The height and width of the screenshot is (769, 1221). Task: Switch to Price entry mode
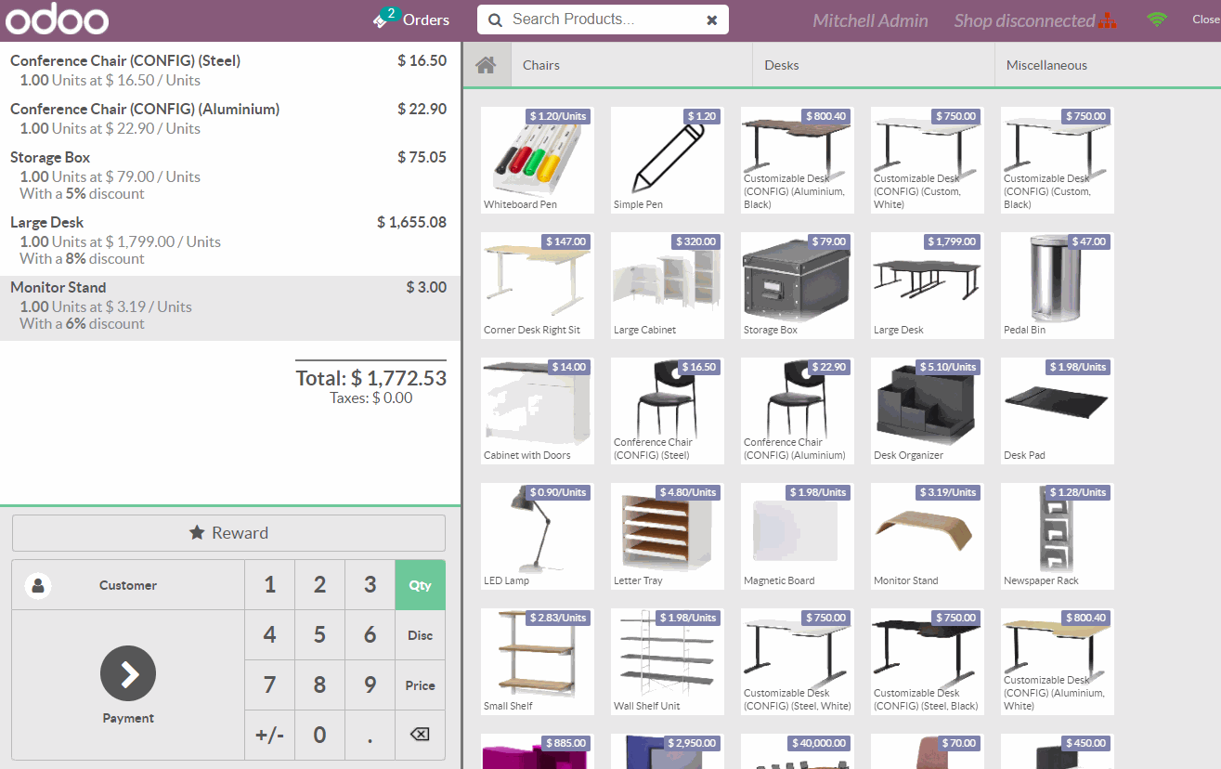(420, 684)
